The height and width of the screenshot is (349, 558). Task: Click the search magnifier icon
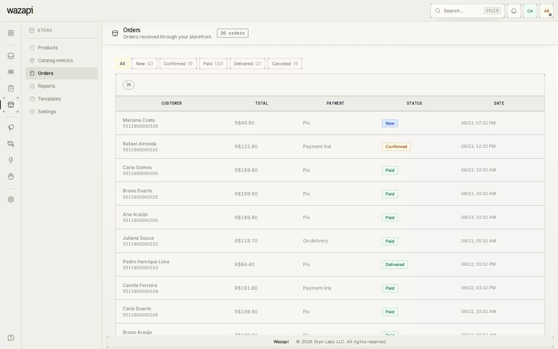(437, 11)
